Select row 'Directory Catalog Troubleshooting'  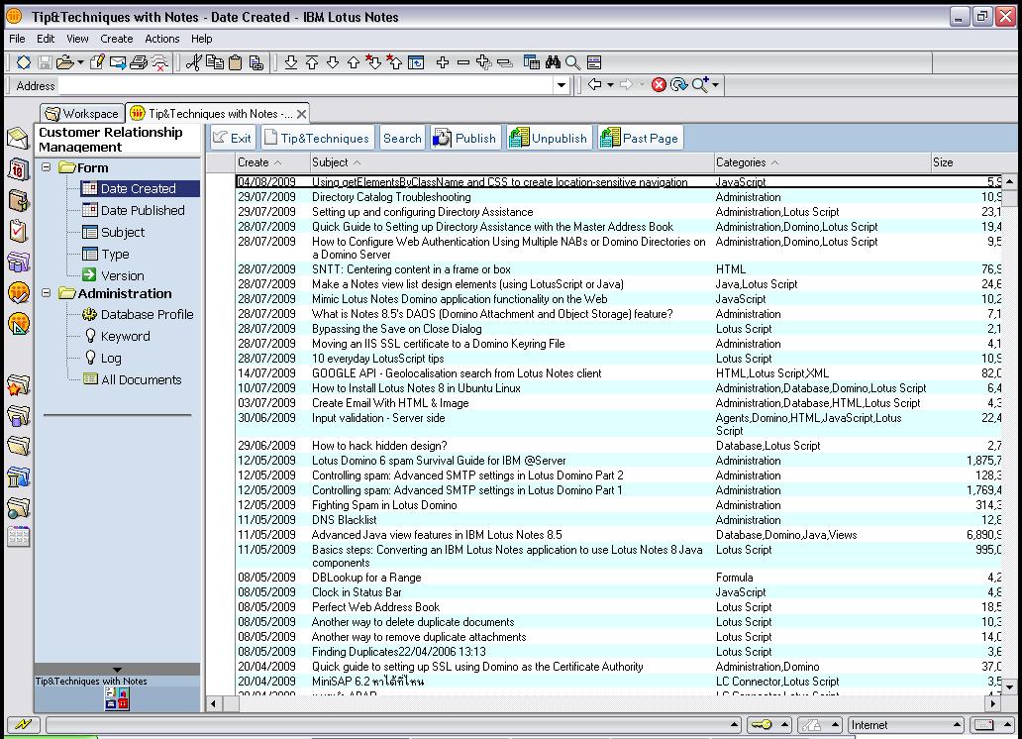click(x=618, y=197)
